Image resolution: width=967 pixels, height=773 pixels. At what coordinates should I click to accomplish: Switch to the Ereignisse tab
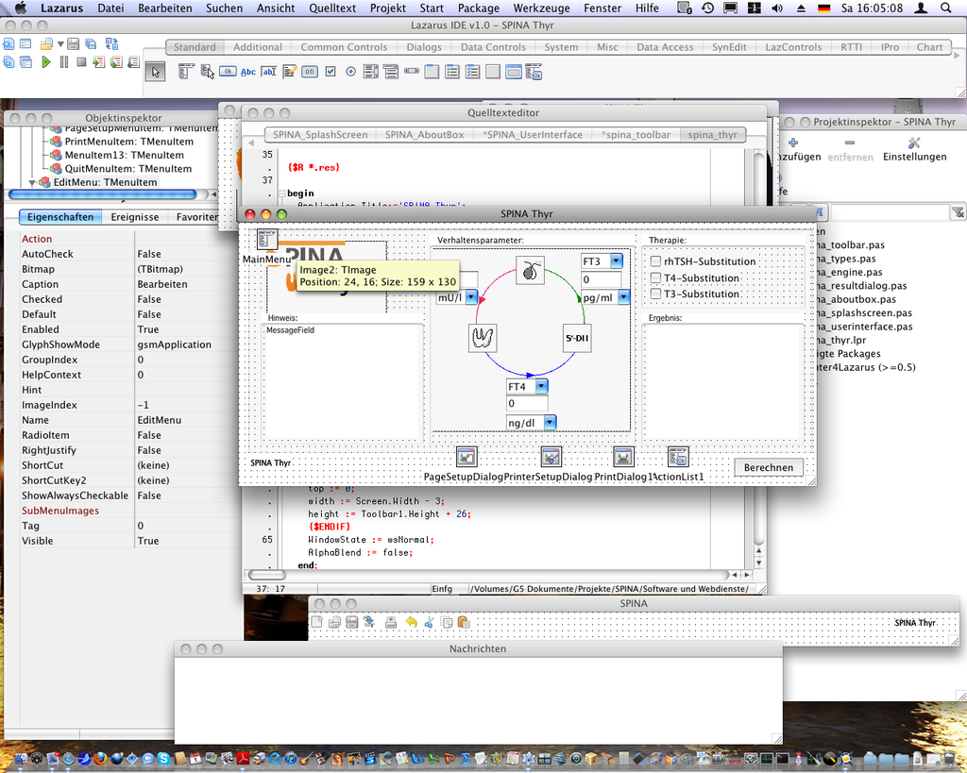[x=135, y=217]
